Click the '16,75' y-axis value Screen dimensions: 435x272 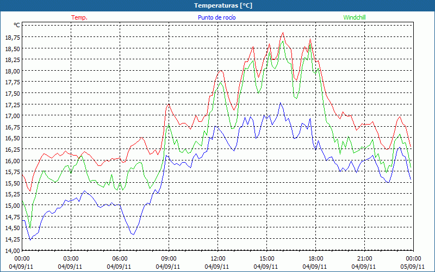pyautogui.click(x=13, y=127)
